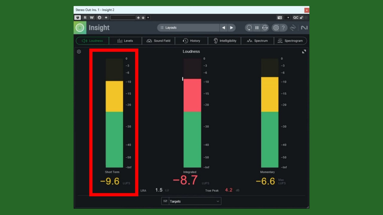Open the Sound Field tab
The image size is (383, 215).
pos(158,41)
